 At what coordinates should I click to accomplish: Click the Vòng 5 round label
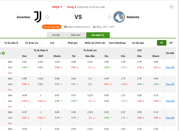pos(72,7)
